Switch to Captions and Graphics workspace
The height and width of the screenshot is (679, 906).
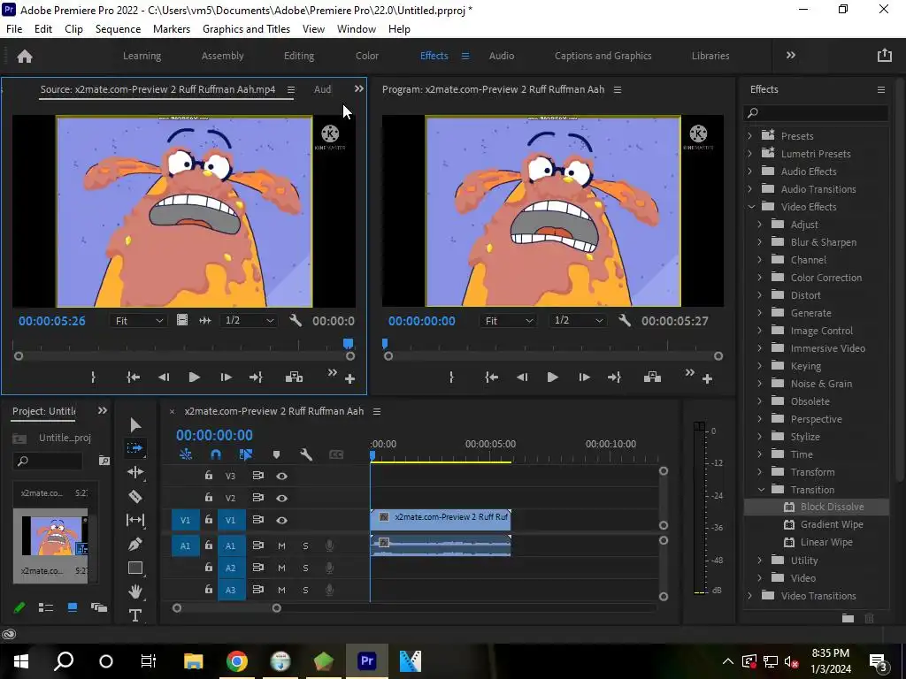pyautogui.click(x=603, y=56)
